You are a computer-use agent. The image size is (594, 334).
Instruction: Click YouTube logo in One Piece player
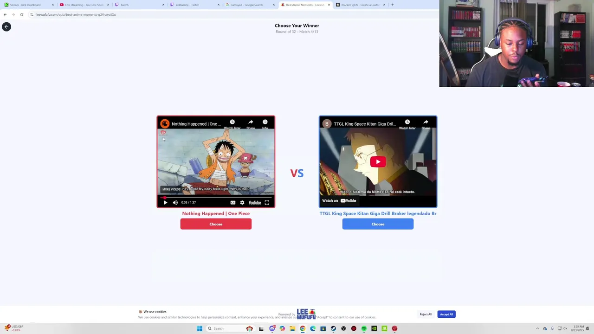255,203
